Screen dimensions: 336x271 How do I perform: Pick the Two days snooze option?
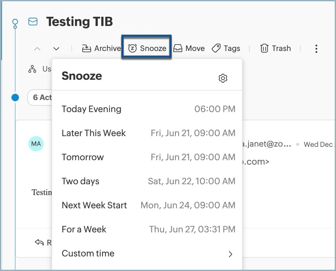tap(80, 181)
